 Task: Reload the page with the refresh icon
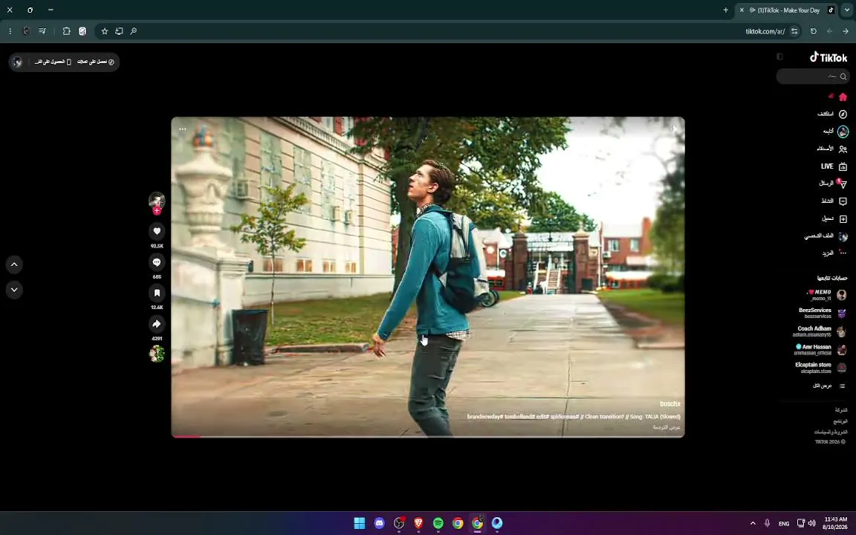click(x=814, y=31)
